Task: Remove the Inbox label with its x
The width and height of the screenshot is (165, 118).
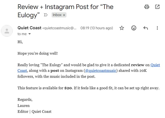Action: pos(64,15)
